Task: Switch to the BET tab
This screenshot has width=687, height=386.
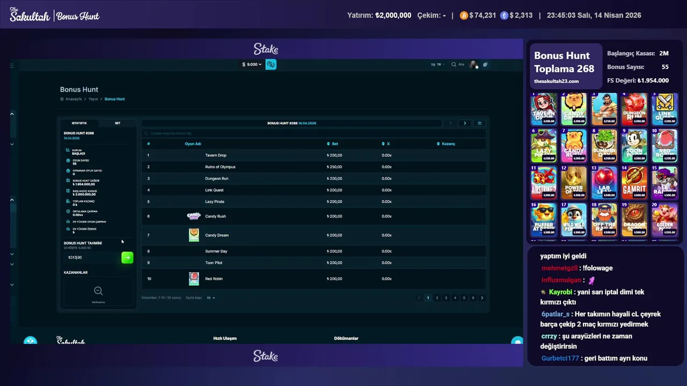Action: tap(118, 123)
